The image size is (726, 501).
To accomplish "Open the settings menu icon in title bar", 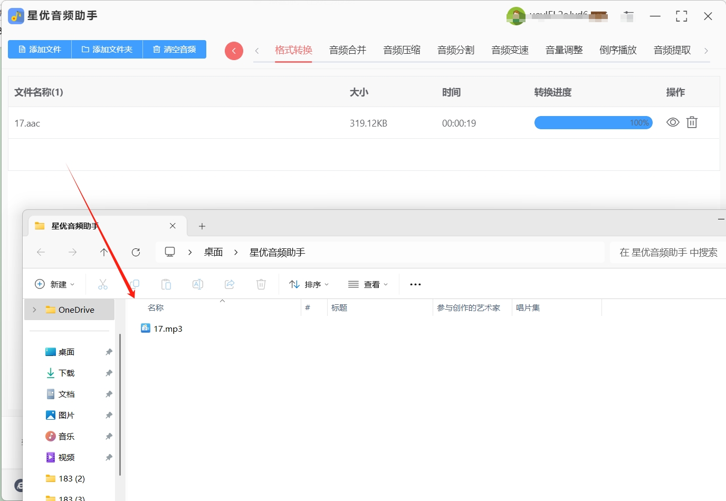I will 628,16.
